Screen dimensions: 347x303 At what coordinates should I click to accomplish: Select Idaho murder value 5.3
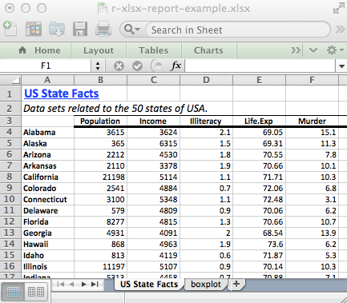point(312,256)
